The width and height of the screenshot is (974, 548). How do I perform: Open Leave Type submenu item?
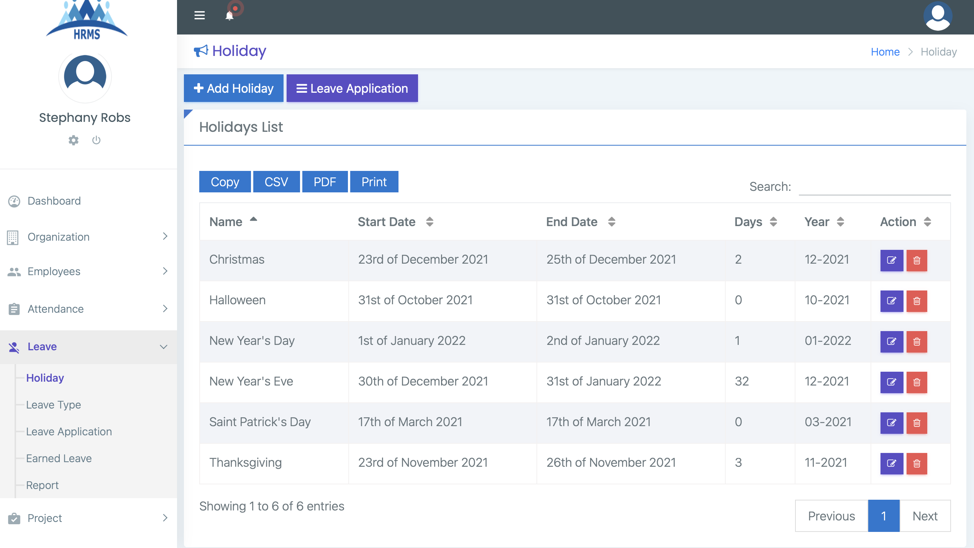click(53, 405)
